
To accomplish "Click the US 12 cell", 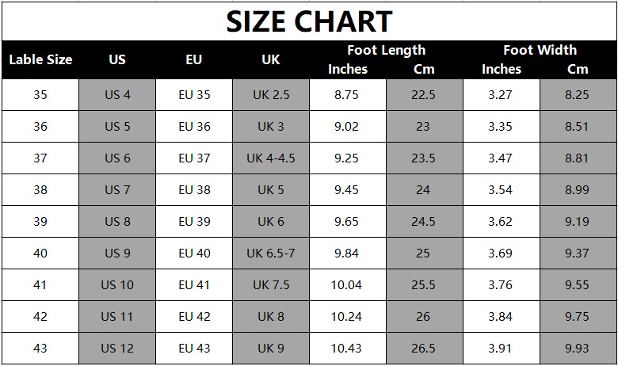I will (117, 349).
